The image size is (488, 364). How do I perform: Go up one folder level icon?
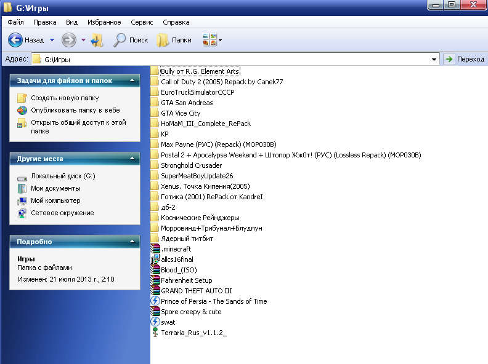pyautogui.click(x=97, y=40)
